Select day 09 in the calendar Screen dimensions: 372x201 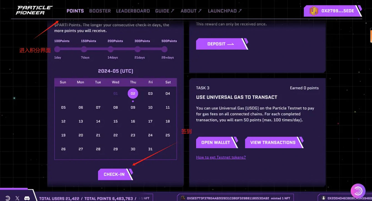[133, 107]
